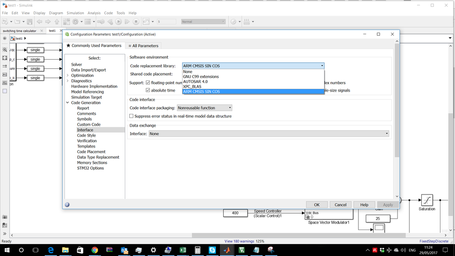
Task: Click OK in Configuration Parameters dialog
Action: point(317,205)
